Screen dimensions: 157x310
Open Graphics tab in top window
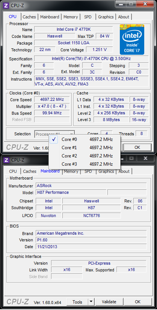pyautogui.click(x=106, y=17)
